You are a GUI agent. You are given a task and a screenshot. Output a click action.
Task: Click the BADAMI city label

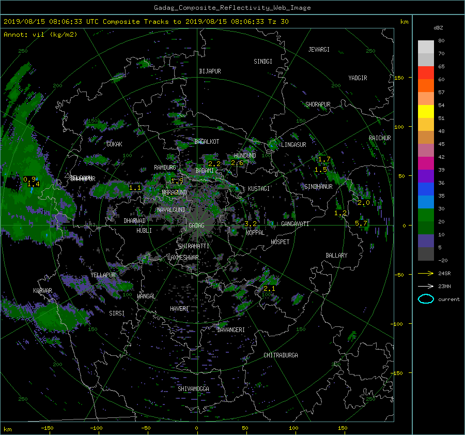[205, 171]
